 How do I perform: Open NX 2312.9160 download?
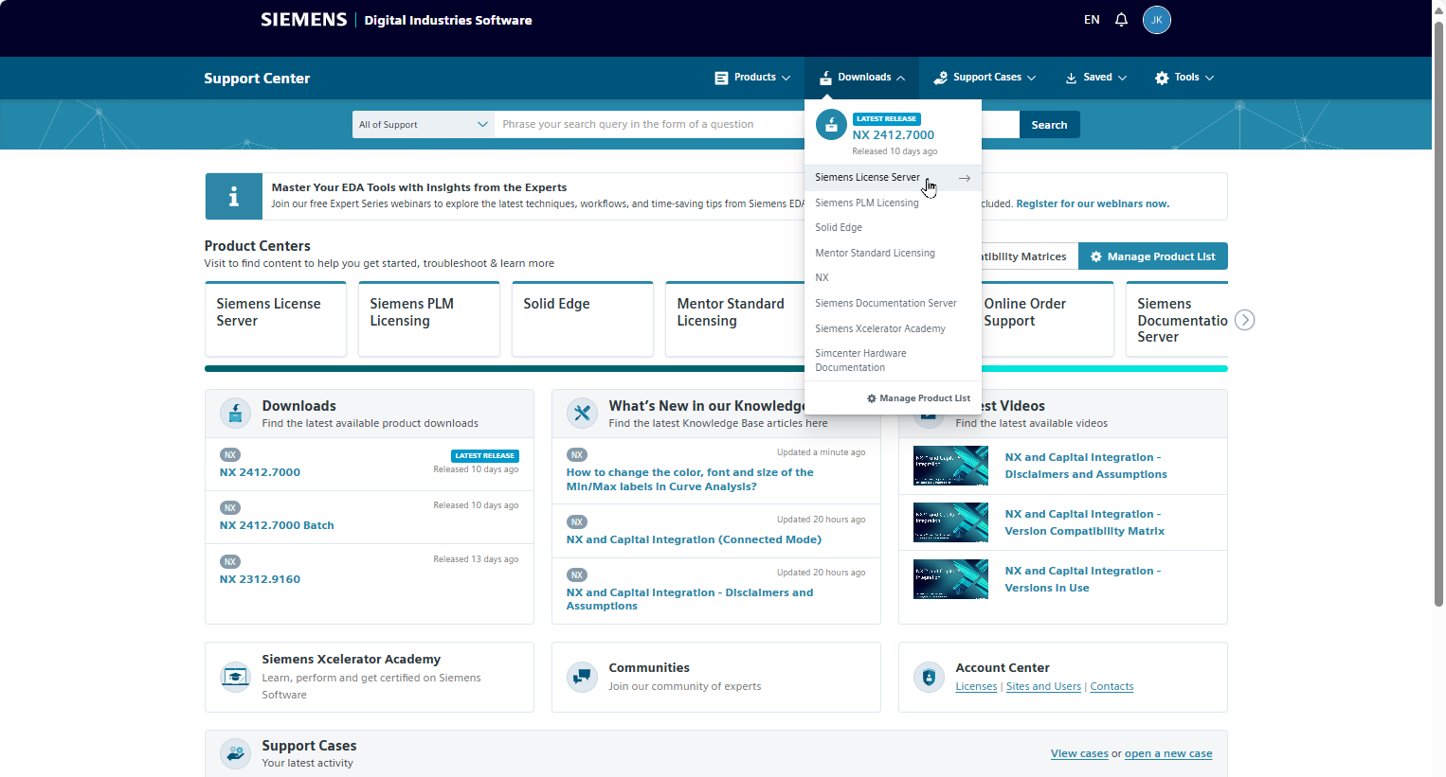click(260, 579)
